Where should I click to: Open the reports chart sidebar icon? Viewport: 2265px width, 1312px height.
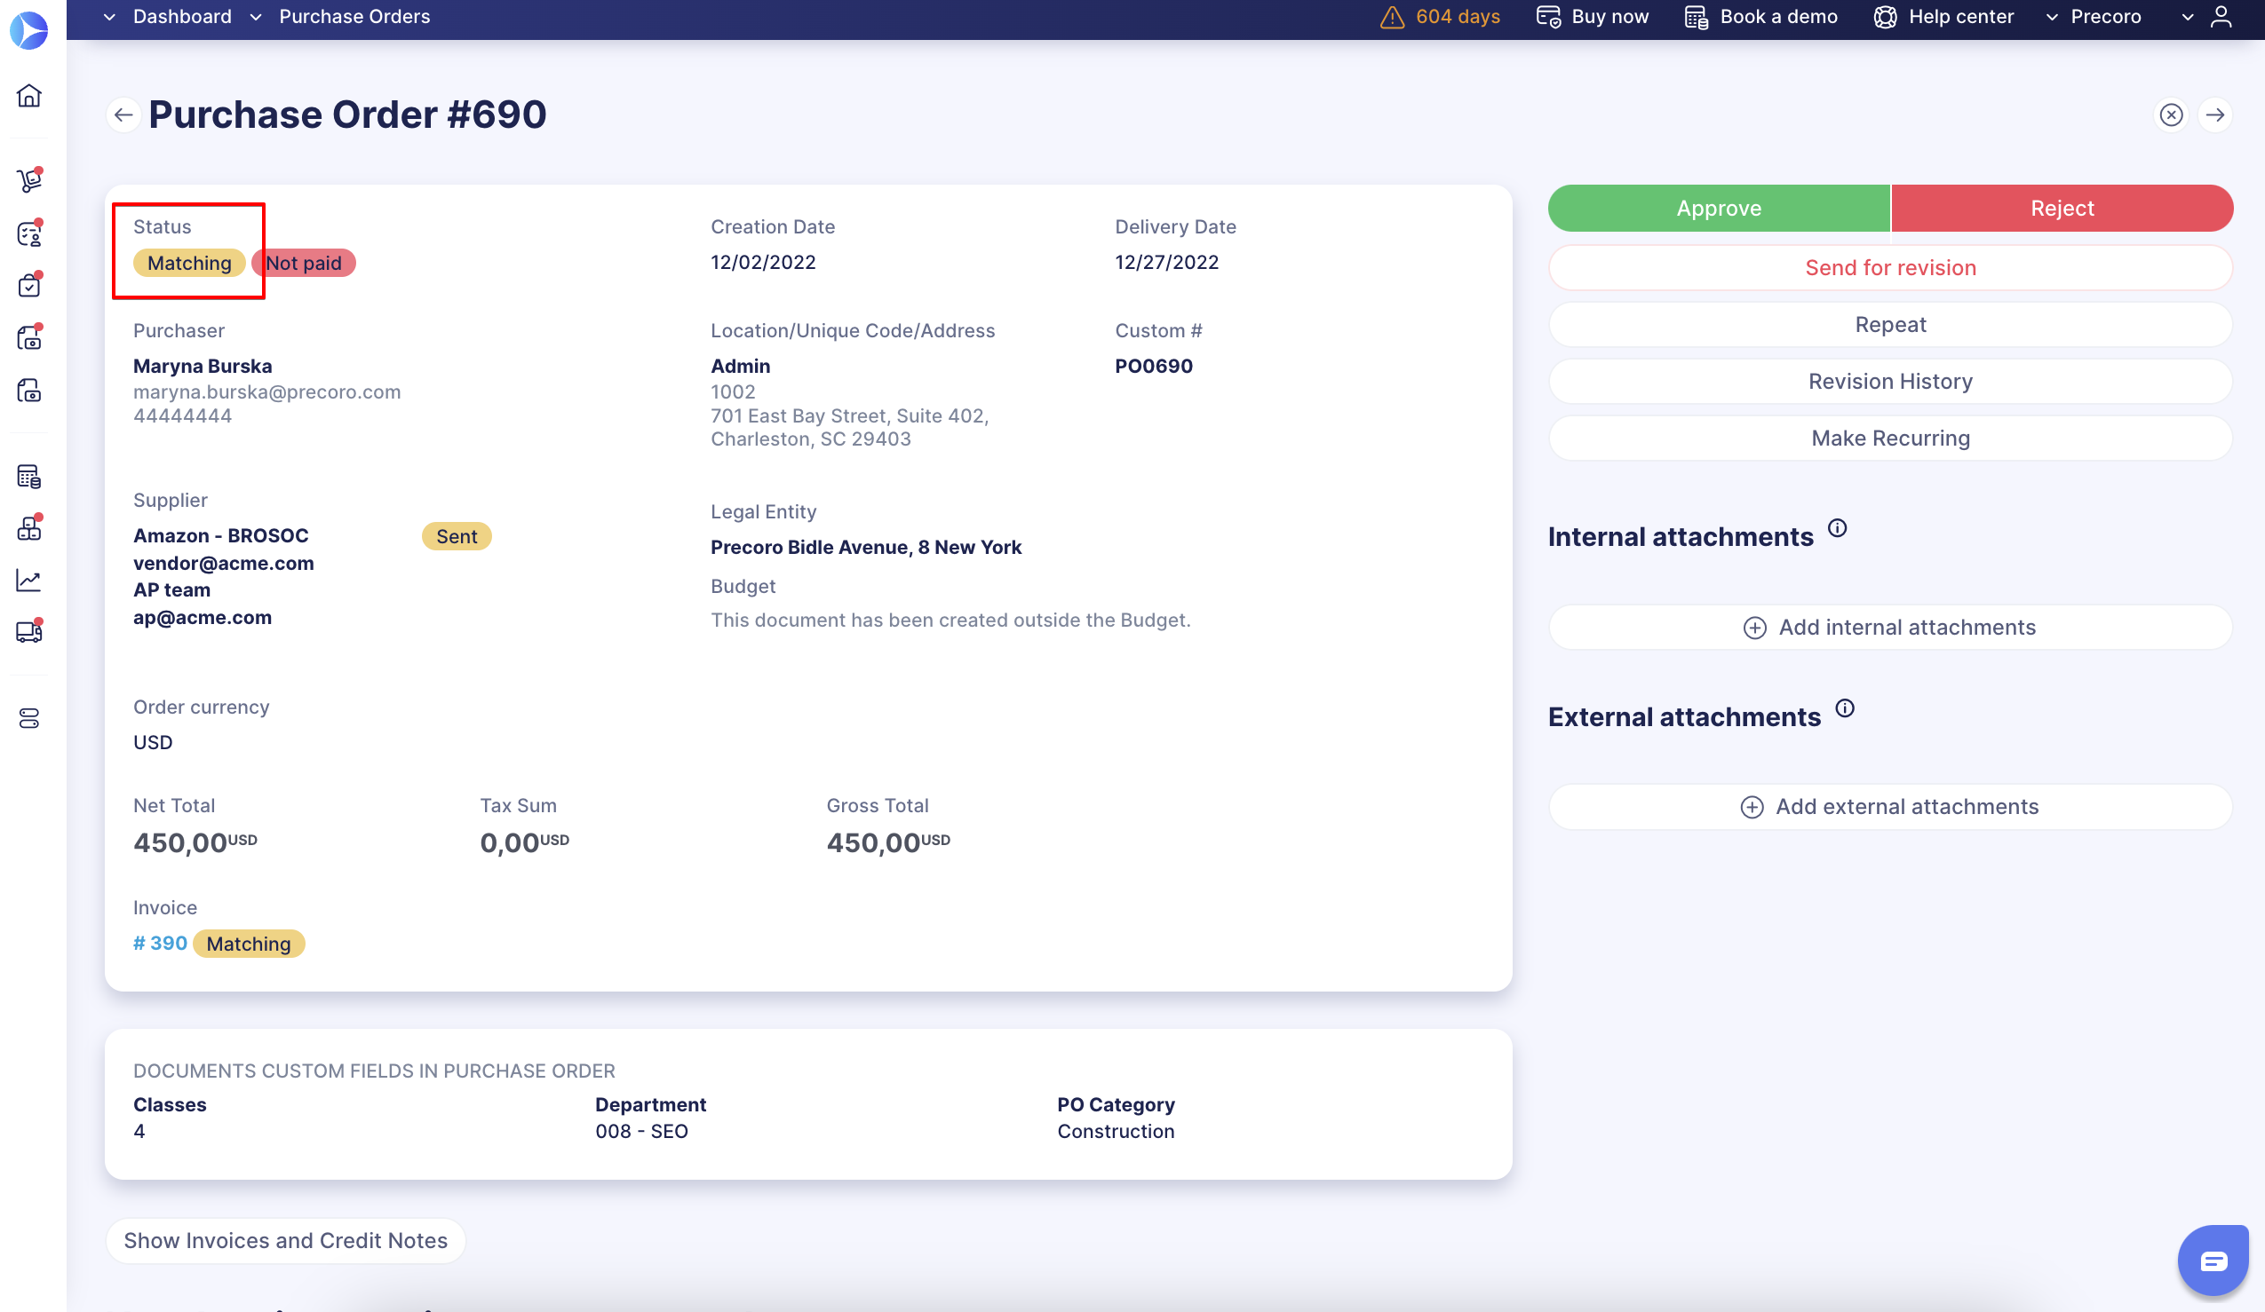[x=28, y=581]
